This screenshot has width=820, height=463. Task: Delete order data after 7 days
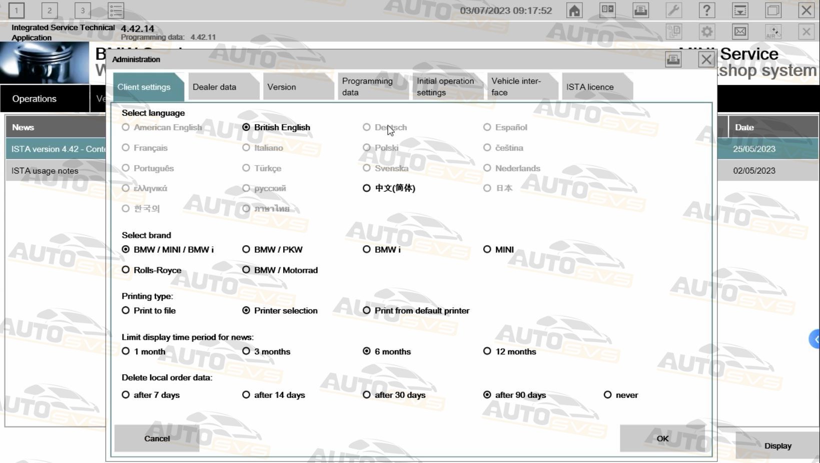coord(151,395)
